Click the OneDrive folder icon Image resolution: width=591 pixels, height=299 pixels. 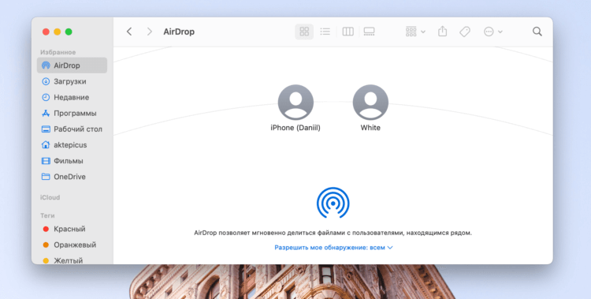[x=46, y=176]
